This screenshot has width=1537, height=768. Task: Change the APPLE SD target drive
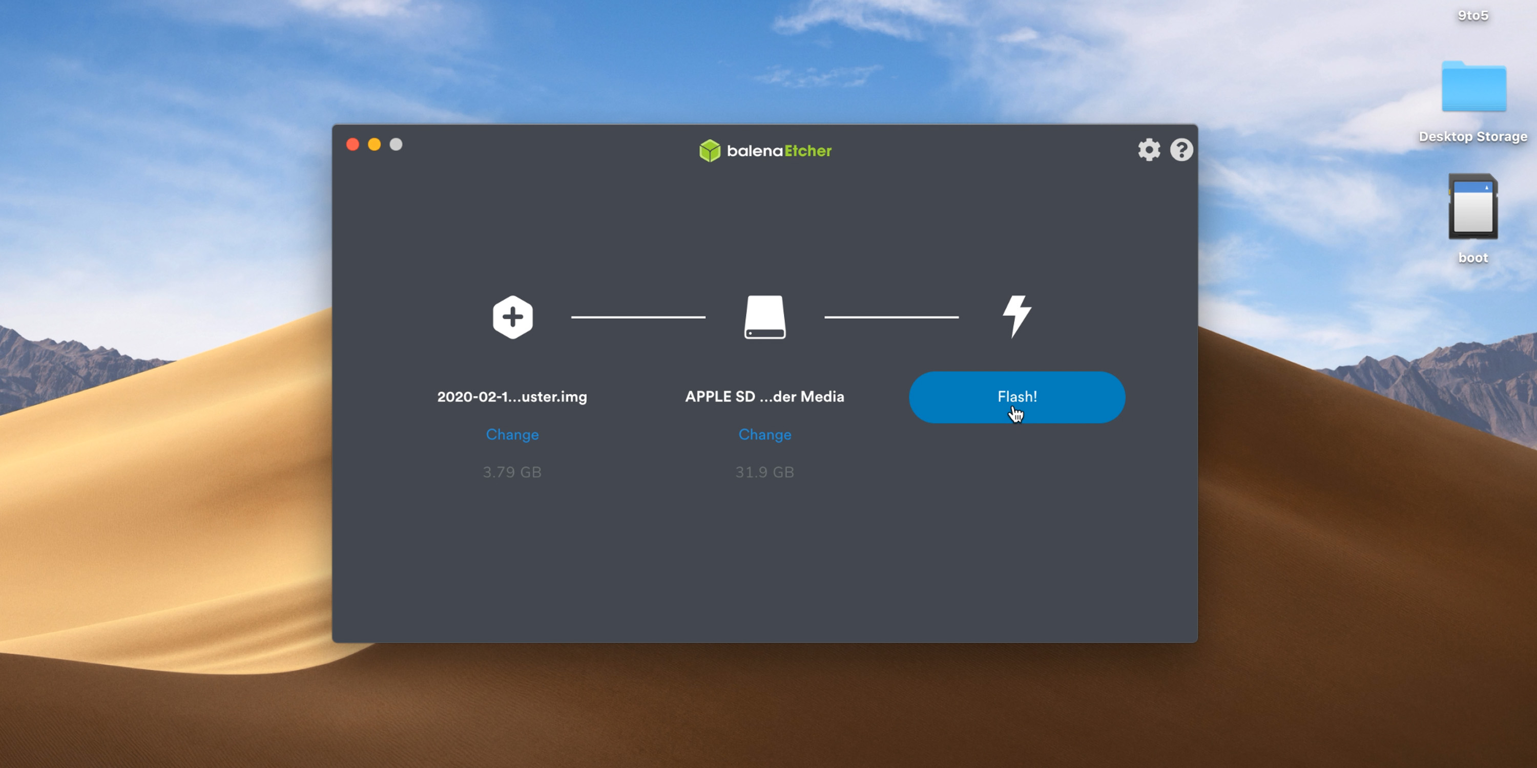coord(764,435)
